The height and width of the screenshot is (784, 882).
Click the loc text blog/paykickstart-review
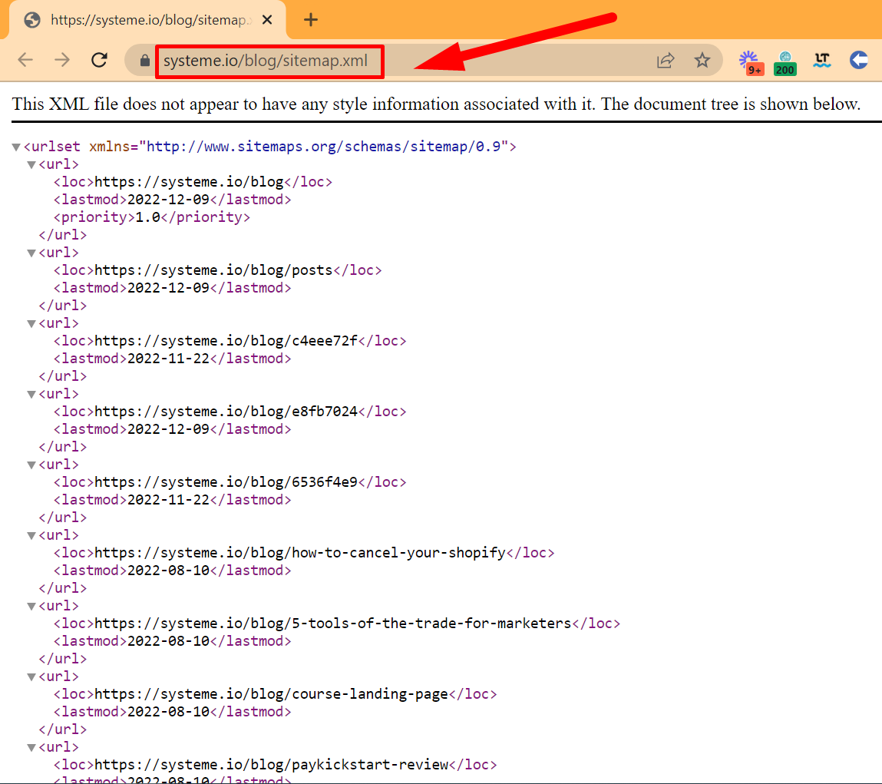click(271, 765)
